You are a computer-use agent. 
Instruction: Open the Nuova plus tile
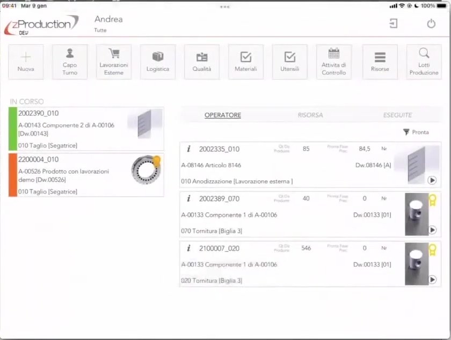tap(26, 62)
